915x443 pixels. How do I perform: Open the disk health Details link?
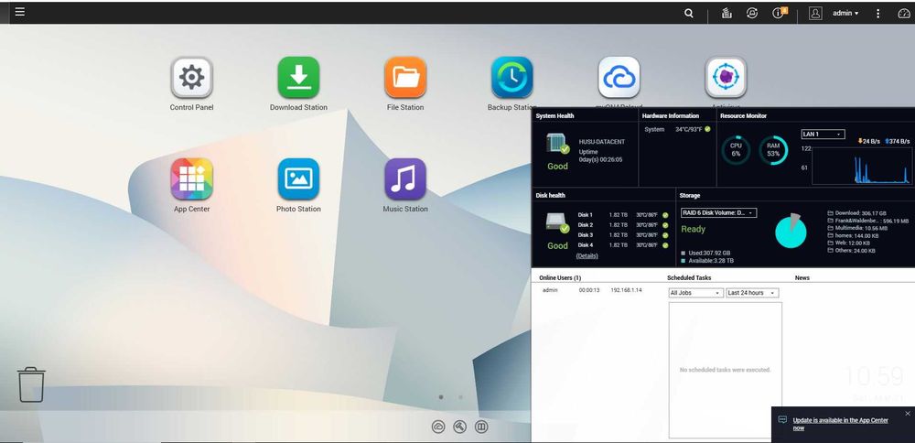click(x=587, y=255)
